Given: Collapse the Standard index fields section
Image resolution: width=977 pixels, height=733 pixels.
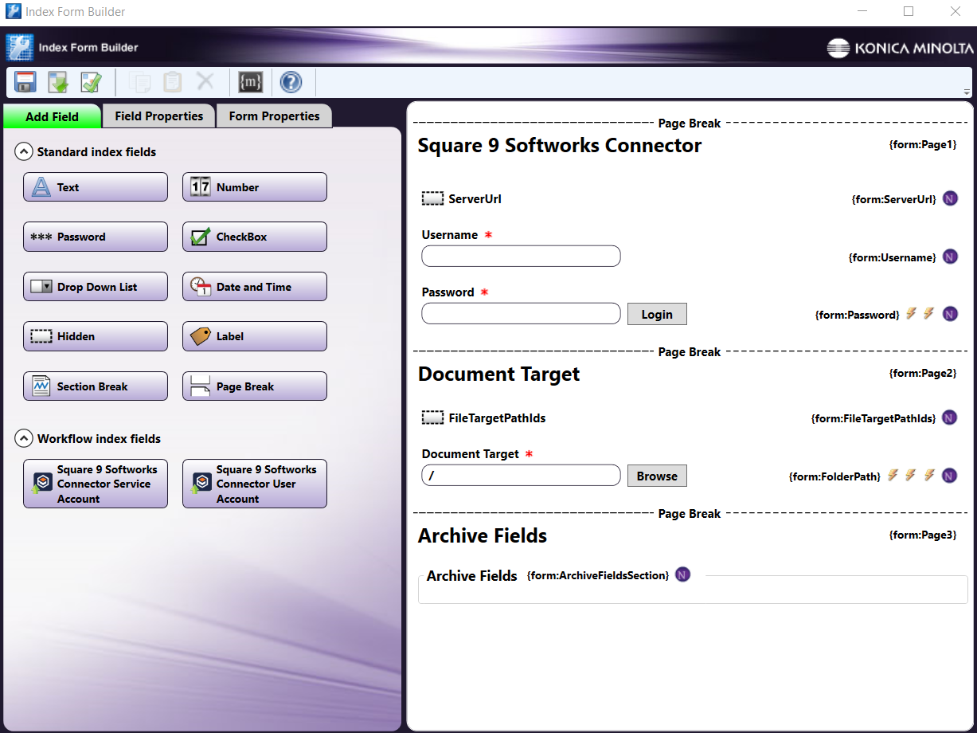Looking at the screenshot, I should click(x=24, y=151).
